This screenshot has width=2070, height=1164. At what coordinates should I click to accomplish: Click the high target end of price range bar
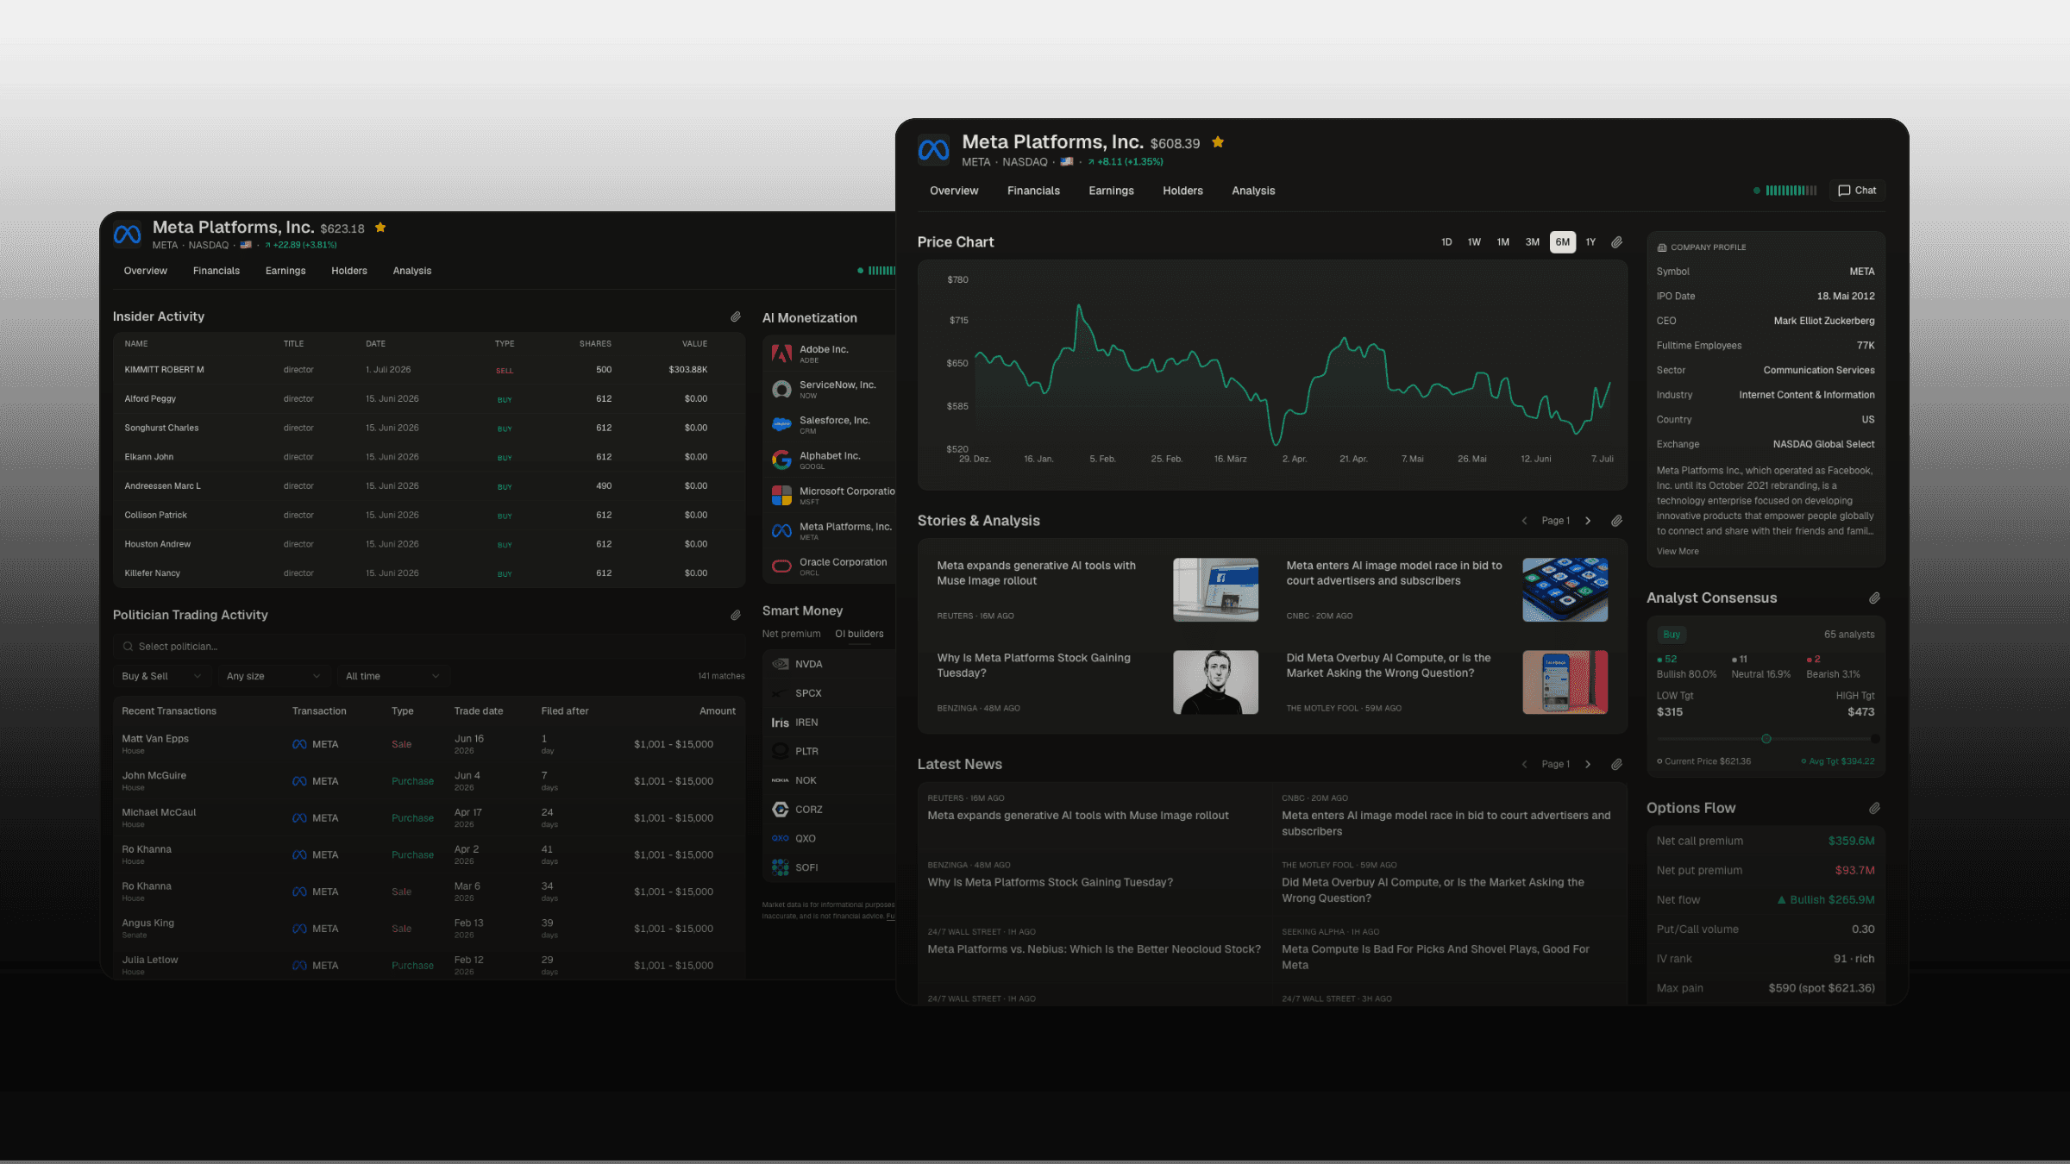coord(1875,740)
